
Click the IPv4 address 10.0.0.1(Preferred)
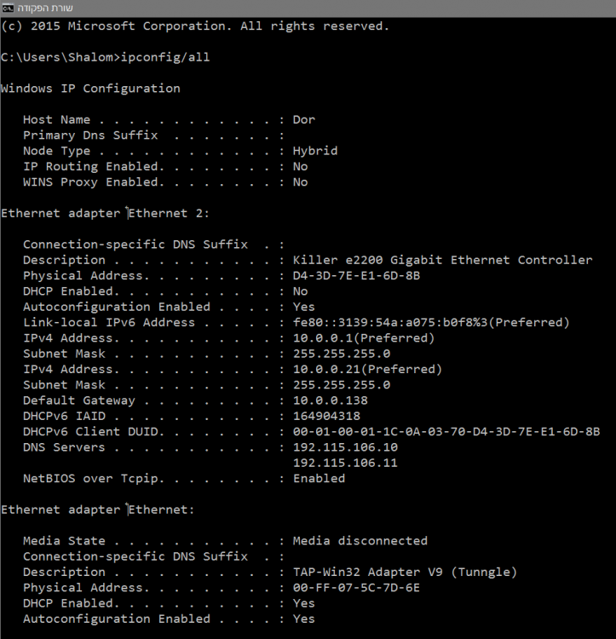(x=364, y=338)
